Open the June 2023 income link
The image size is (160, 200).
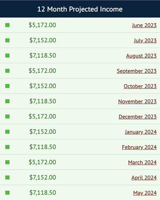144,25
